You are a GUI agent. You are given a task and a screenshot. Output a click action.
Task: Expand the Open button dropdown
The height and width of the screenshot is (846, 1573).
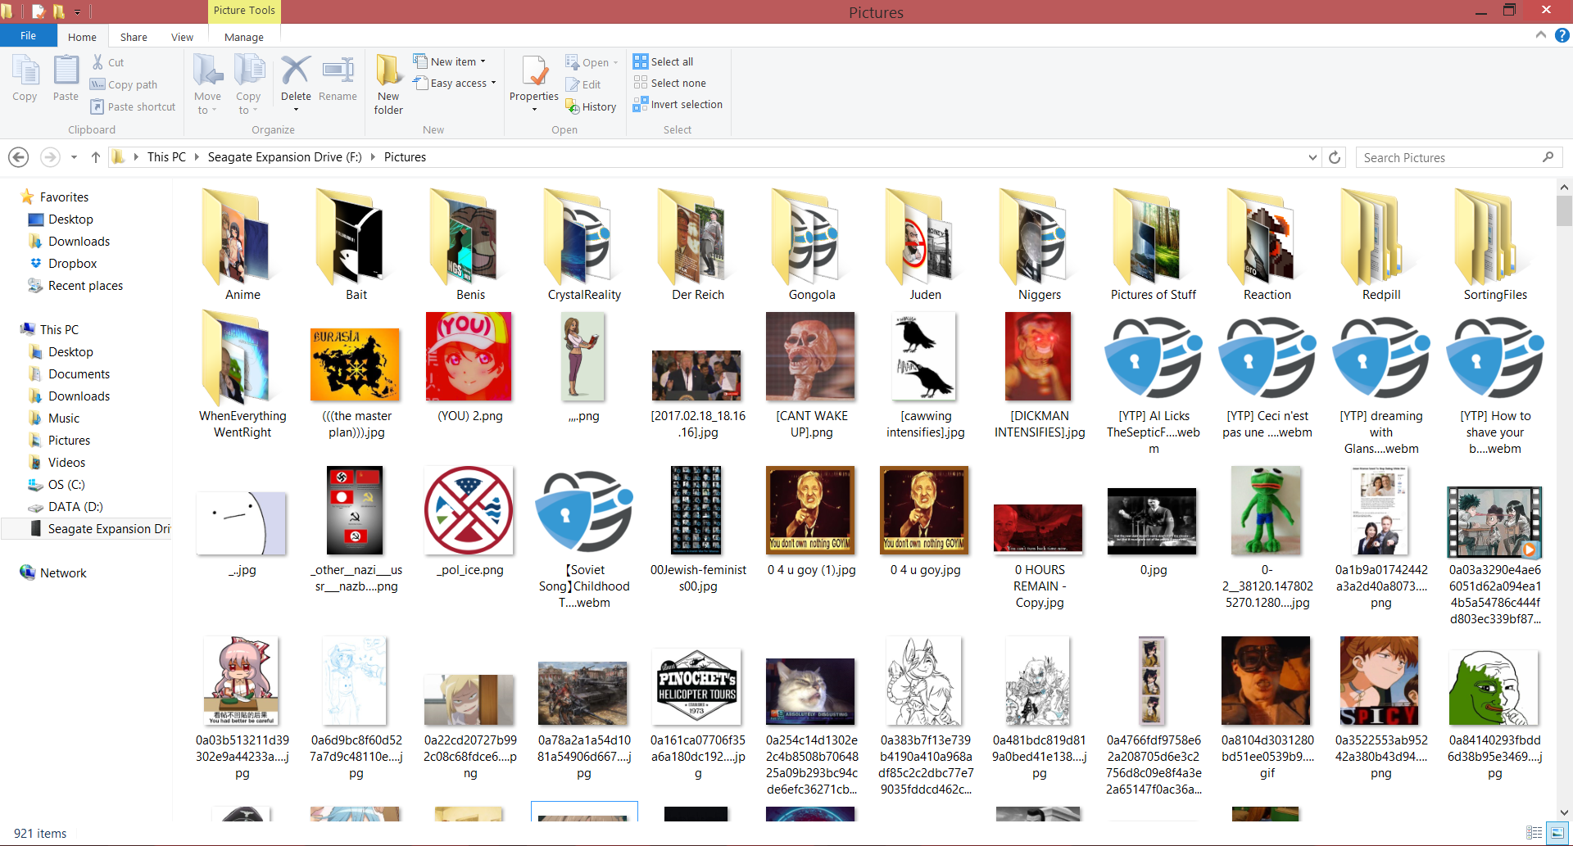click(x=615, y=62)
